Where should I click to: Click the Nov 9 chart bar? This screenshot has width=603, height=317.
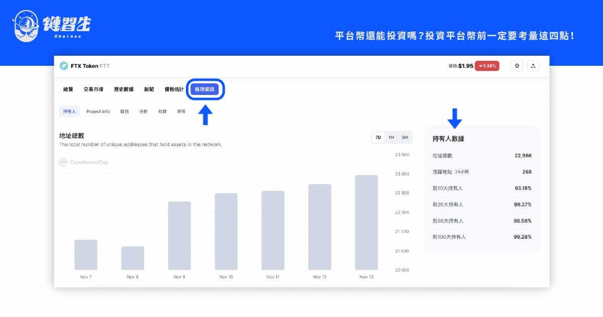[179, 236]
